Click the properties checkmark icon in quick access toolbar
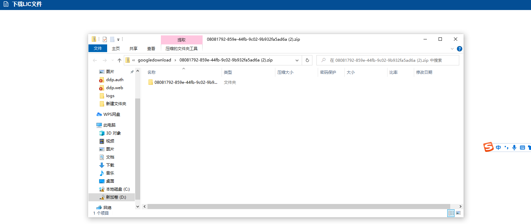The image size is (531, 224). [x=105, y=39]
